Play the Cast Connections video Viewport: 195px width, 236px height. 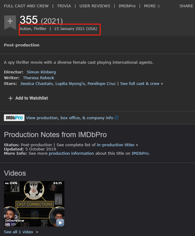tap(60, 223)
